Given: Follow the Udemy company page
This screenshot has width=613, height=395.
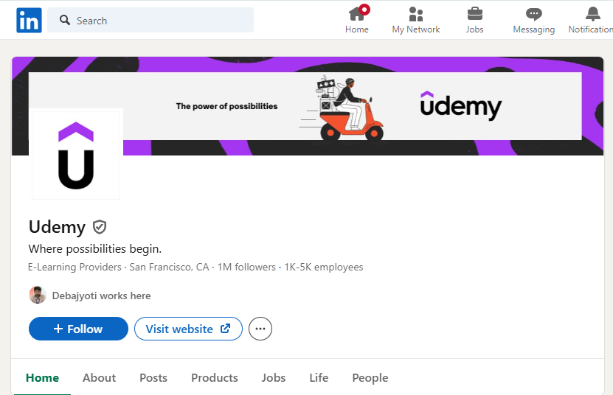Looking at the screenshot, I should (79, 329).
